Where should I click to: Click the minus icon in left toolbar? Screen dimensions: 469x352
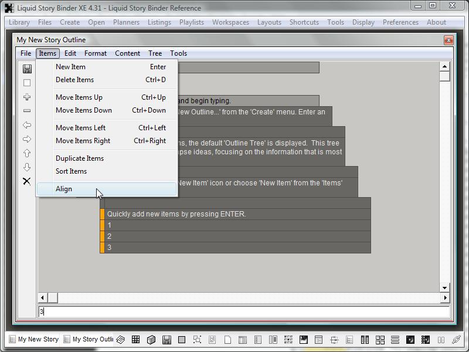(27, 111)
